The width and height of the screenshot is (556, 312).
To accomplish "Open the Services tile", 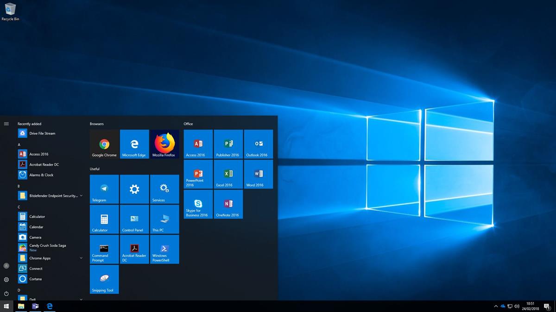I will pos(164,189).
